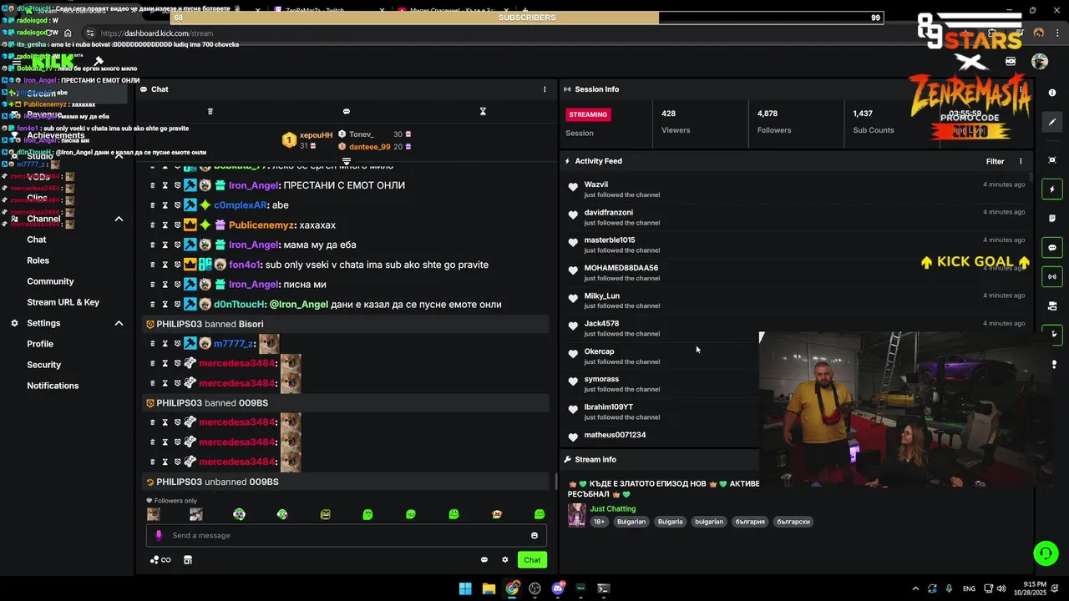Click the STREAMING status badge
Image resolution: width=1069 pixels, height=601 pixels.
[588, 114]
